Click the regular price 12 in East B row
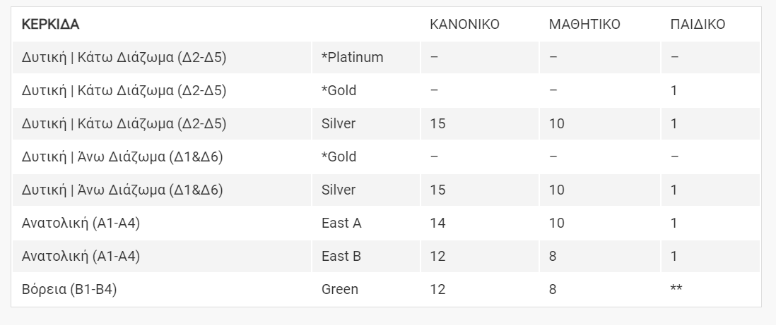776x325 pixels. [437, 257]
